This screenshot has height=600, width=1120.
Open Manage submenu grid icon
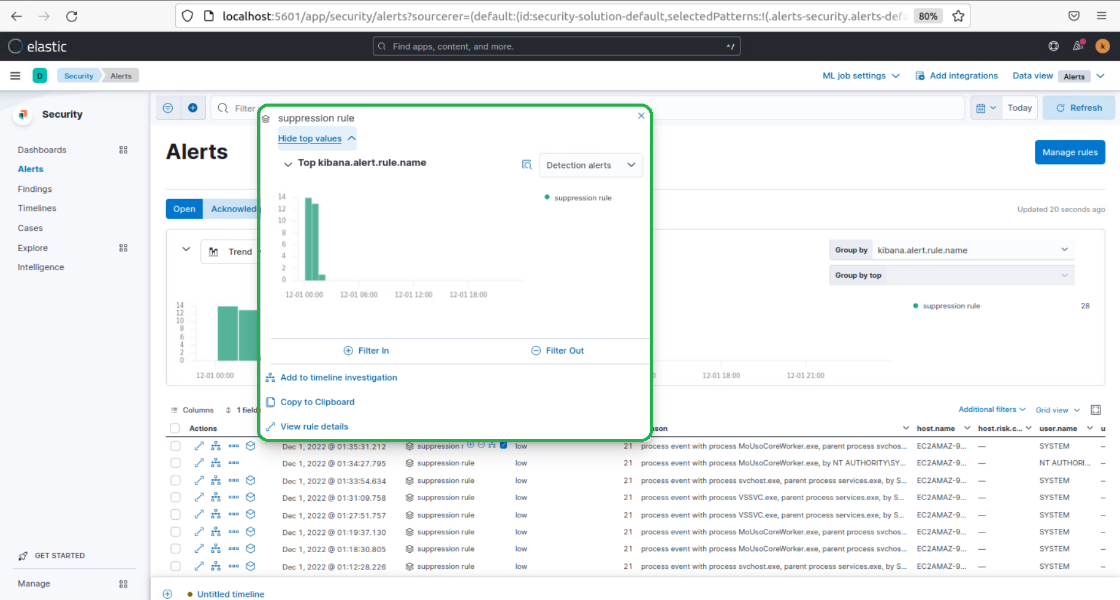pyautogui.click(x=123, y=584)
